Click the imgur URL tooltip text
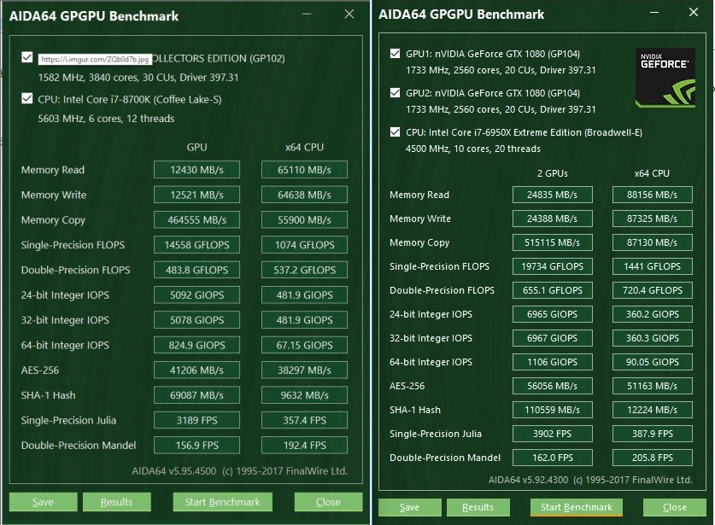The height and width of the screenshot is (525, 715). [x=95, y=59]
